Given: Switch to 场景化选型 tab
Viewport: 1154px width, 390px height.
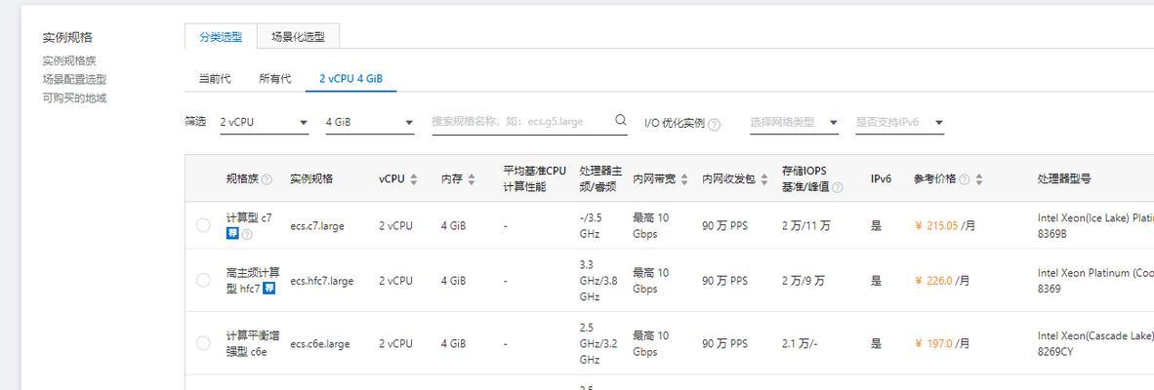Looking at the screenshot, I should pyautogui.click(x=298, y=37).
